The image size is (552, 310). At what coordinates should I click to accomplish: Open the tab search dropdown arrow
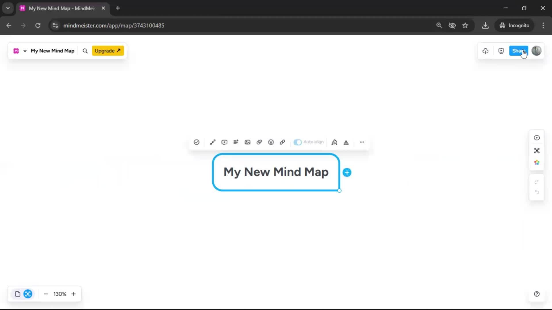tap(8, 8)
